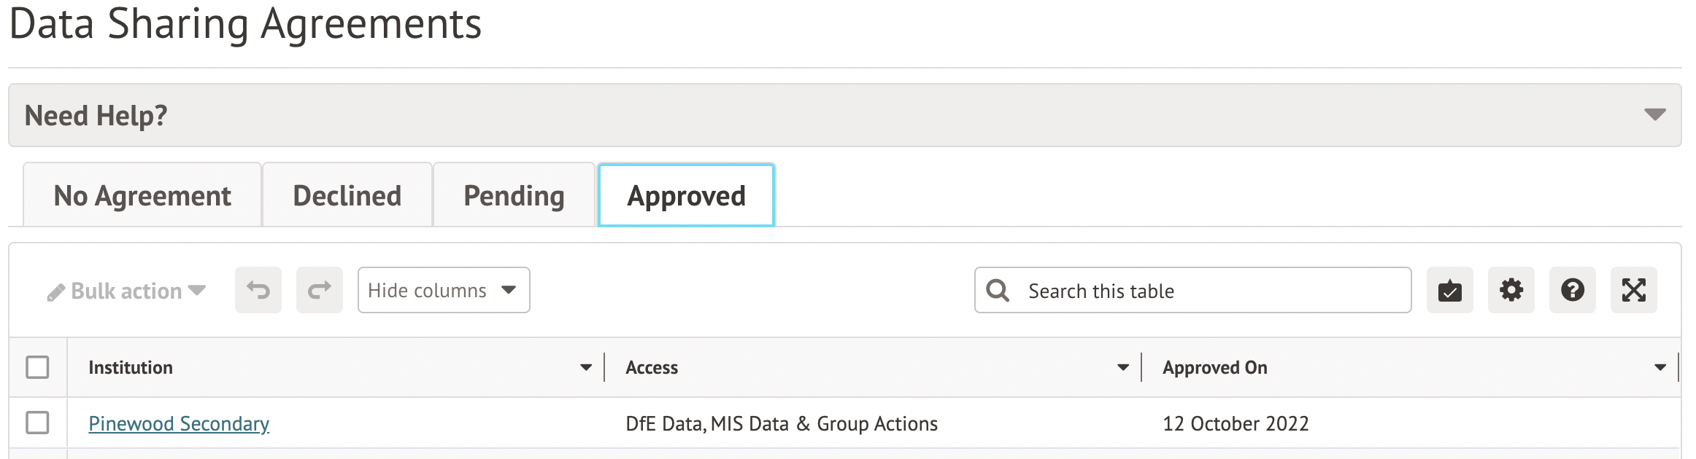Viewport: 1696px width, 459px height.
Task: Switch to the Pending tab
Action: (x=514, y=195)
